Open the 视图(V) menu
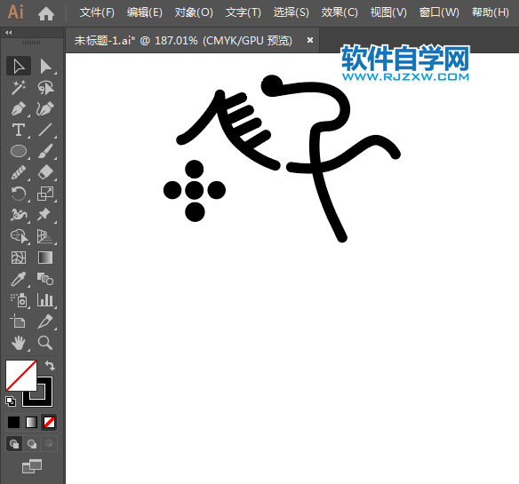Image resolution: width=519 pixels, height=484 pixels. pyautogui.click(x=388, y=13)
